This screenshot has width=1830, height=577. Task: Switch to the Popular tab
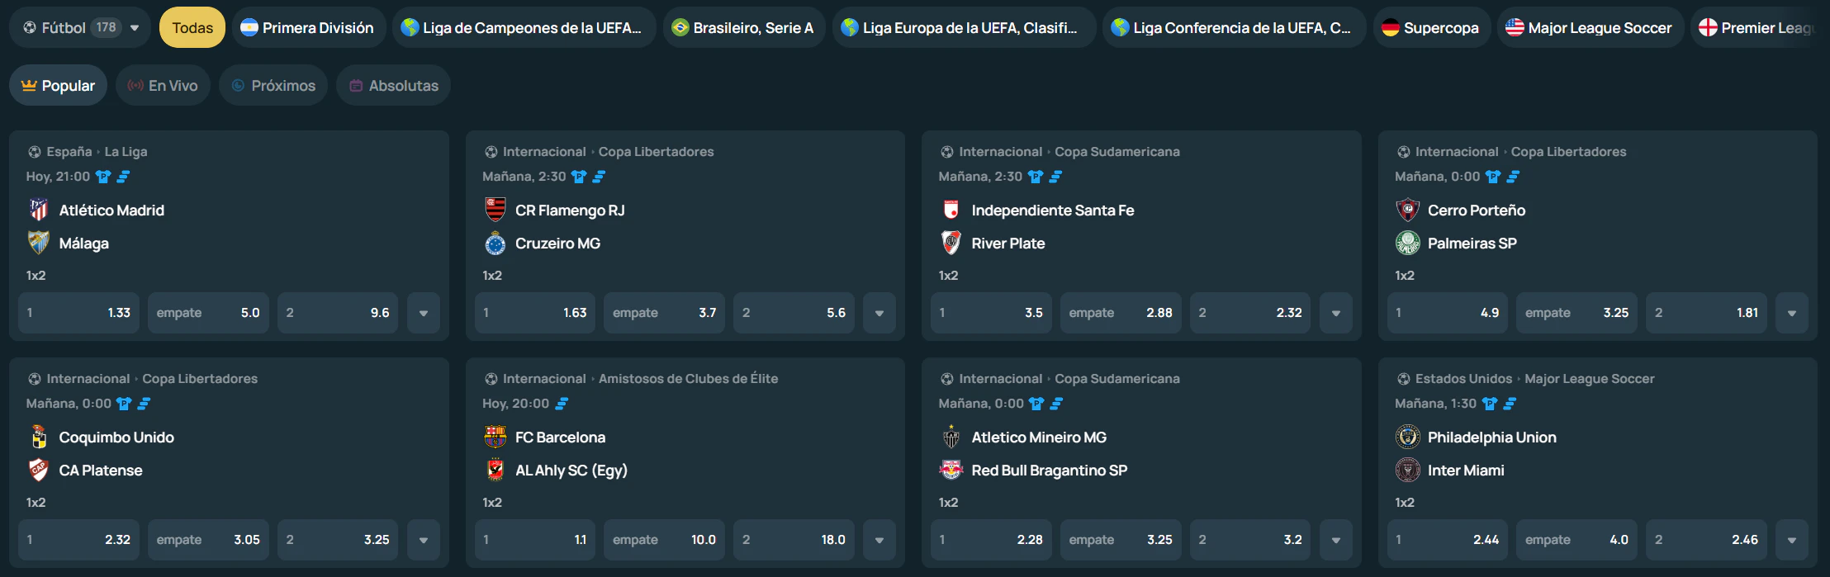click(59, 85)
